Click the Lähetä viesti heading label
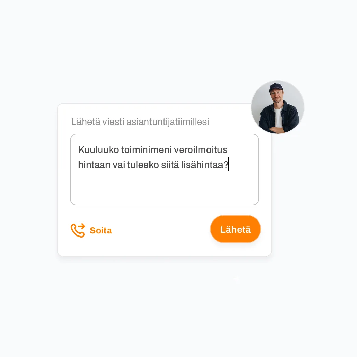 98,122
